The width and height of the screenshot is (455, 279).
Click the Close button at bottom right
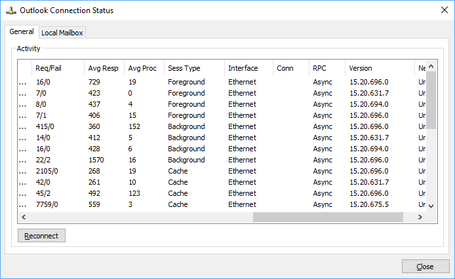click(x=425, y=267)
